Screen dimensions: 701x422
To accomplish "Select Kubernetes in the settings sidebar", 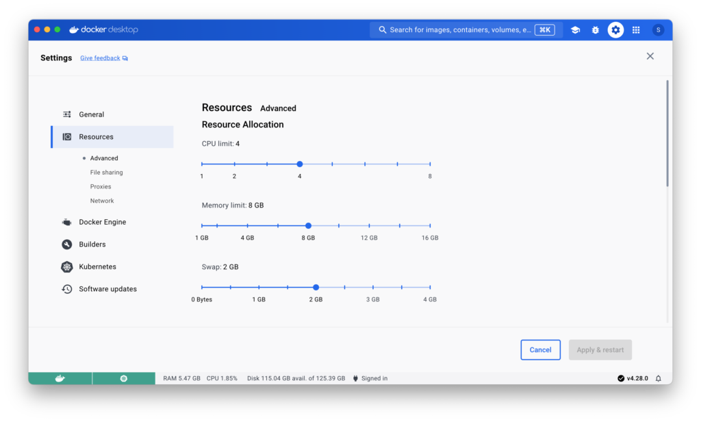I will pos(97,266).
